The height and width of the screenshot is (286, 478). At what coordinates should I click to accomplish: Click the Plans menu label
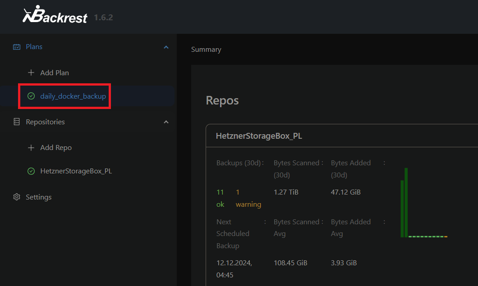(x=34, y=47)
